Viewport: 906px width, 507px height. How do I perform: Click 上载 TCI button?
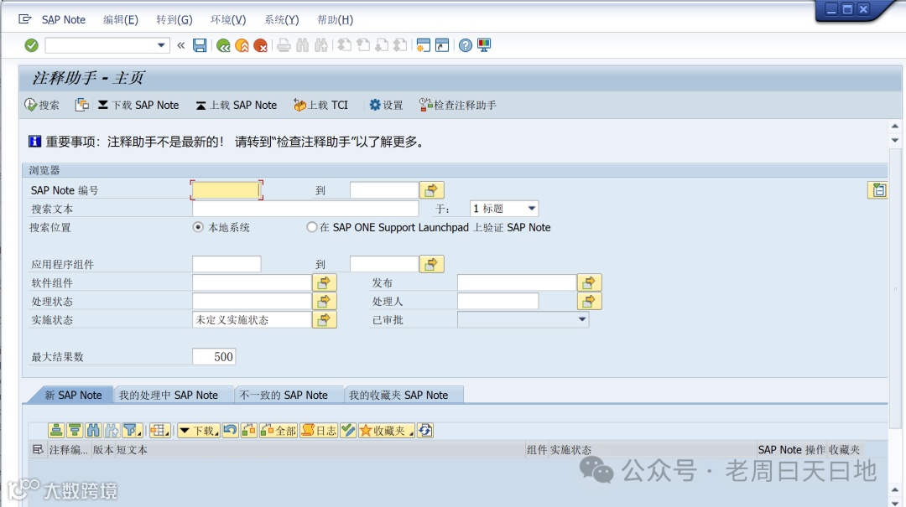tap(320, 105)
